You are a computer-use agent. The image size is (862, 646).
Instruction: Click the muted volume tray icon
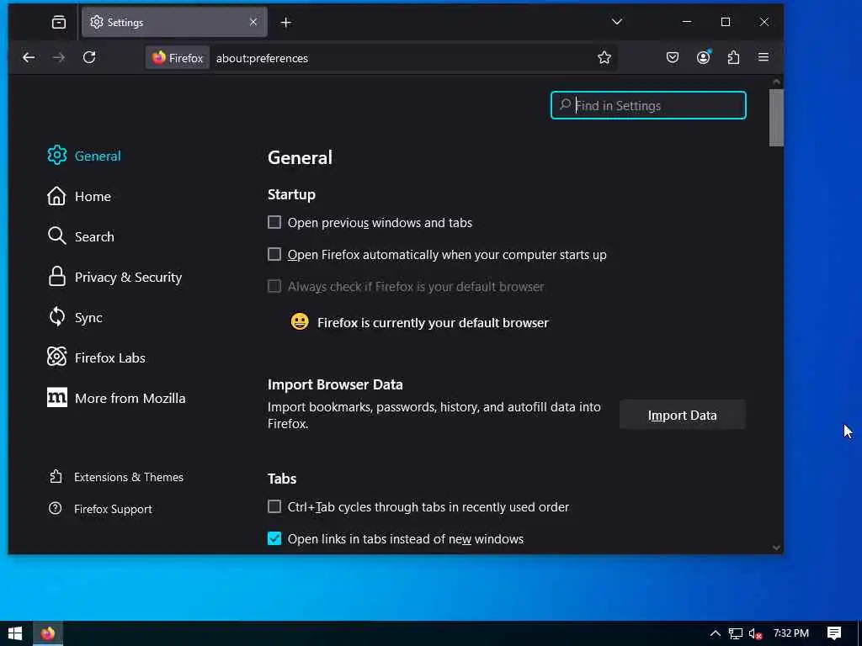pos(755,634)
